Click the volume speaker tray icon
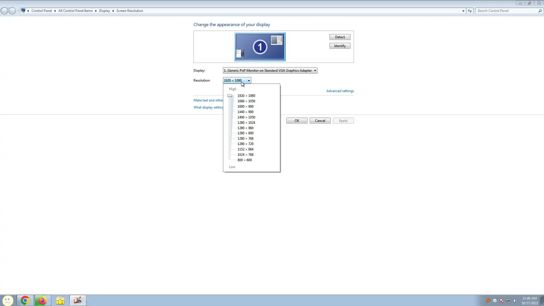 click(x=515, y=301)
